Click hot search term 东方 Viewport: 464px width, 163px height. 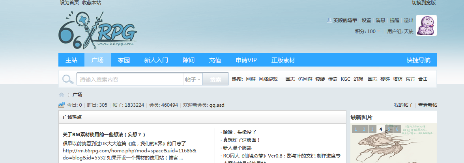click(410, 79)
